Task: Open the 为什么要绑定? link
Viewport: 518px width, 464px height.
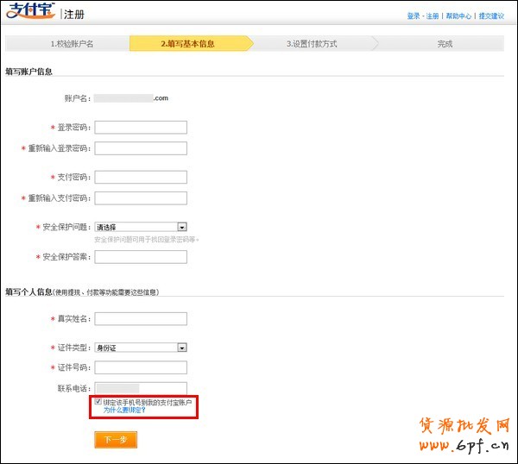Action: [124, 411]
